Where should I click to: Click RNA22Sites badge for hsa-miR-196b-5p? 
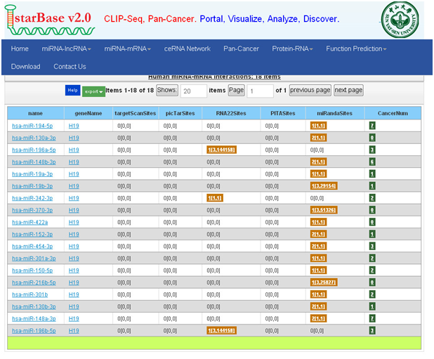pos(221,330)
